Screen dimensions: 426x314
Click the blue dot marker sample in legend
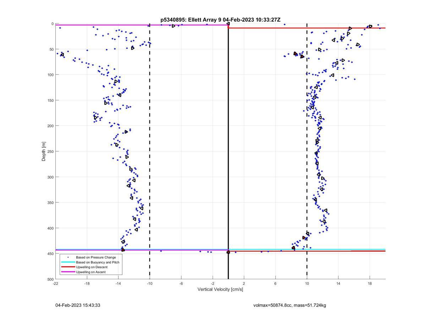pyautogui.click(x=68, y=258)
